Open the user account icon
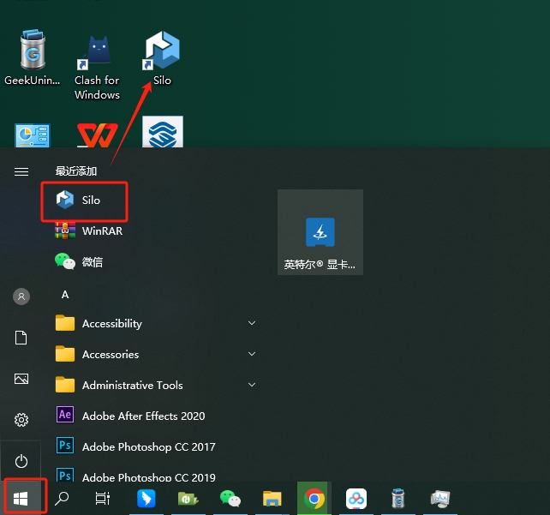Screen dimensions: 550x515 click(x=21, y=296)
